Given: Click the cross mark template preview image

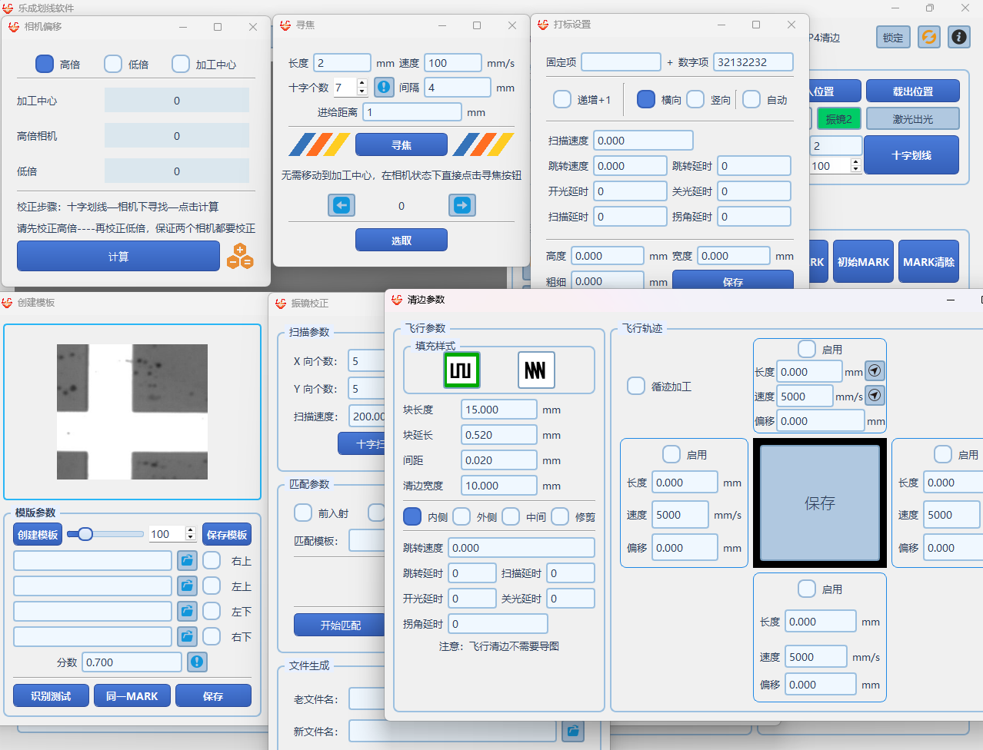Looking at the screenshot, I should pyautogui.click(x=132, y=412).
